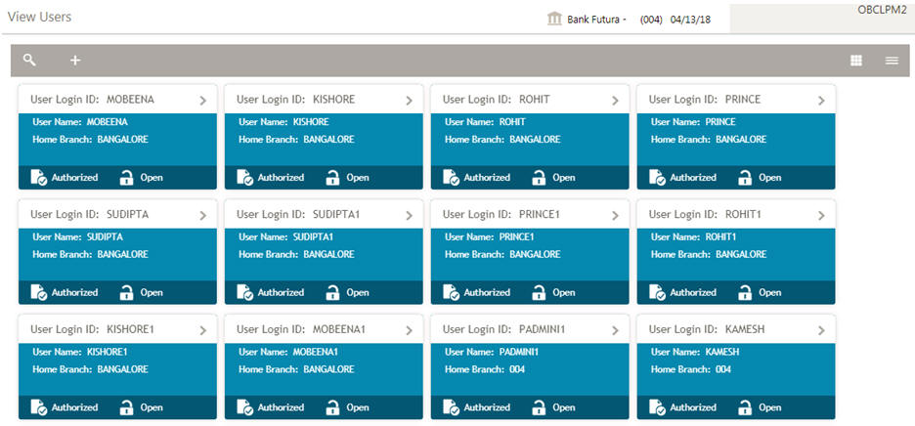Click the View Users page title
The height and width of the screenshot is (426, 915).
point(40,17)
